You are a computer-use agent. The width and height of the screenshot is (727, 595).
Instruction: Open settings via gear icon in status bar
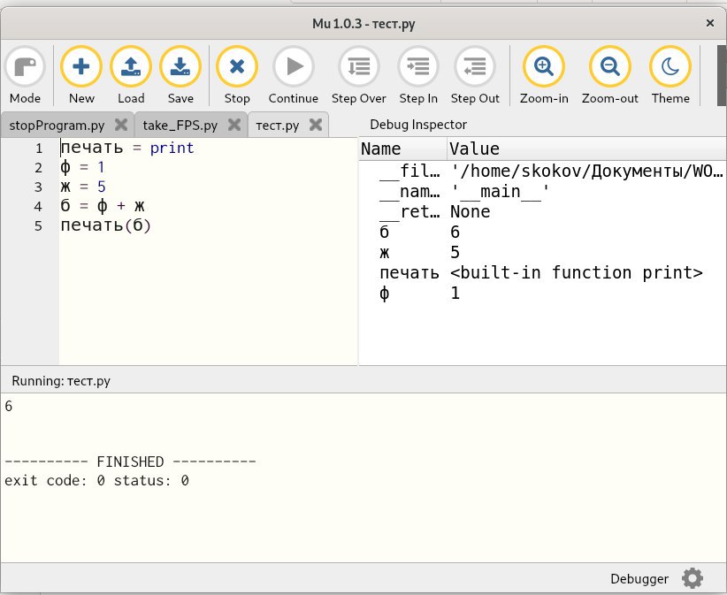click(x=693, y=578)
